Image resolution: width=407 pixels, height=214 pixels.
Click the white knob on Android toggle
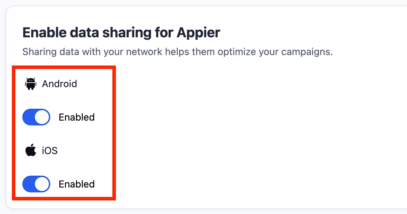click(x=42, y=117)
